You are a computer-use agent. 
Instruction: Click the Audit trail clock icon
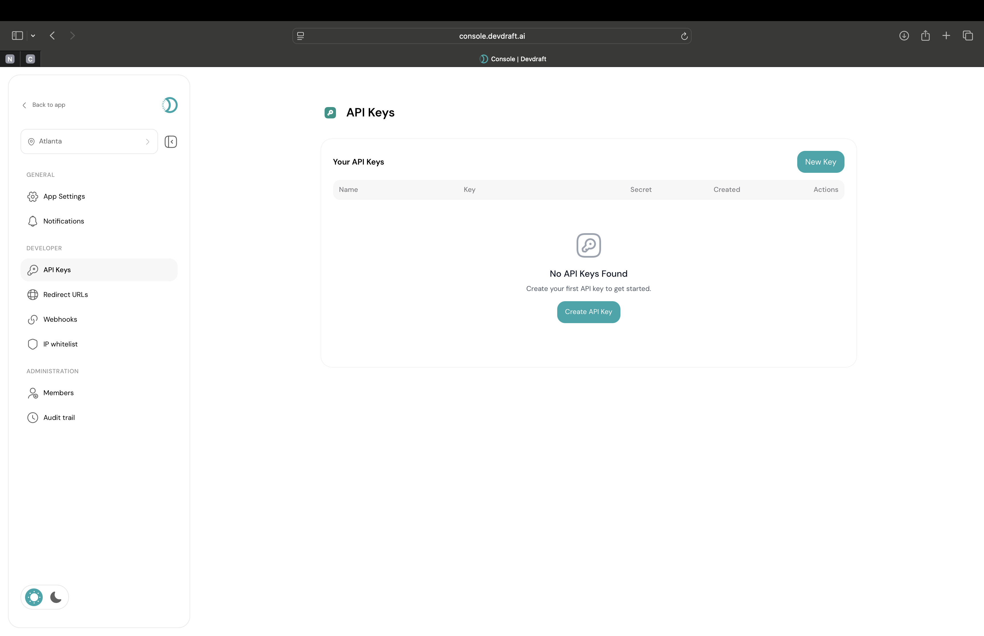point(33,417)
